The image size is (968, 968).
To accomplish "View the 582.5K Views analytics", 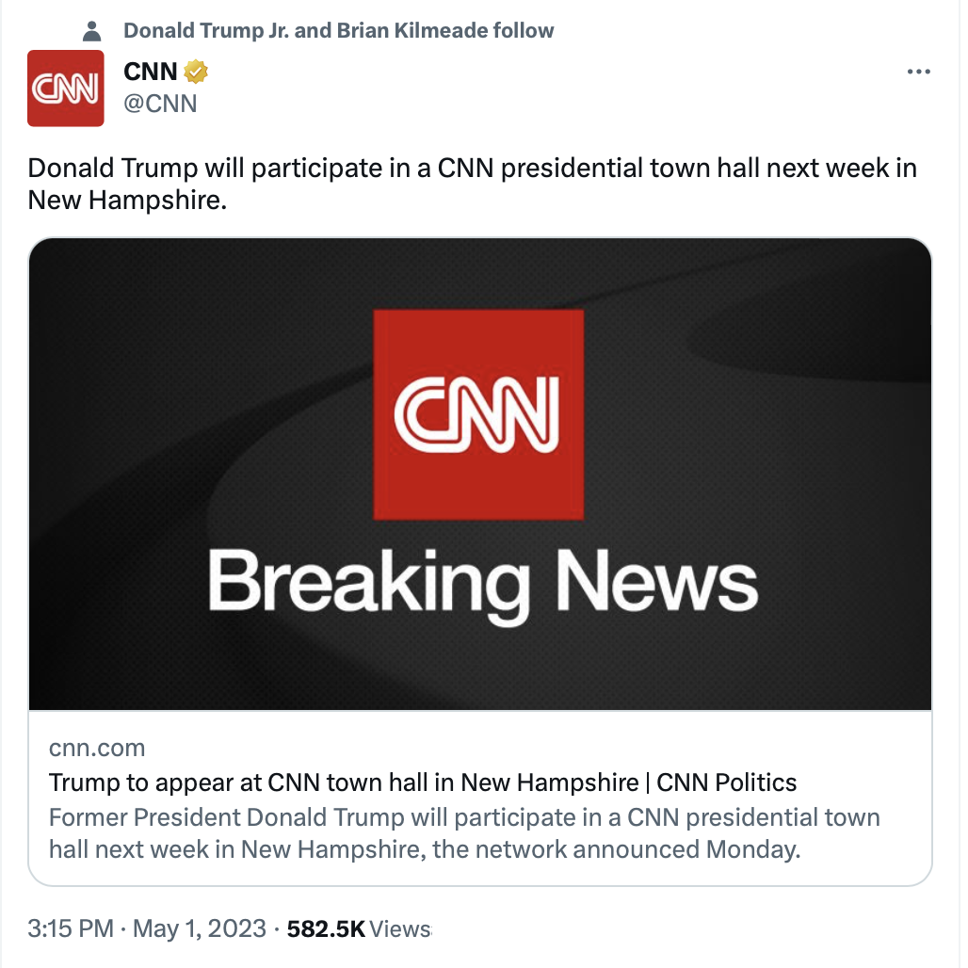I will coord(359,928).
